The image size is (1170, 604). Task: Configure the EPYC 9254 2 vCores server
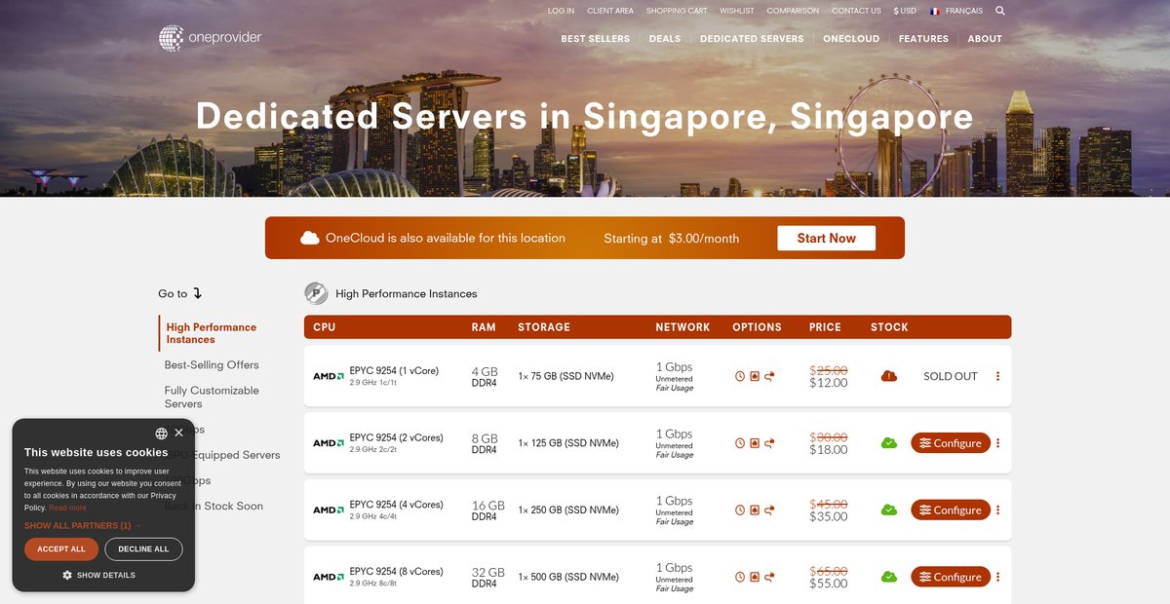tap(951, 443)
